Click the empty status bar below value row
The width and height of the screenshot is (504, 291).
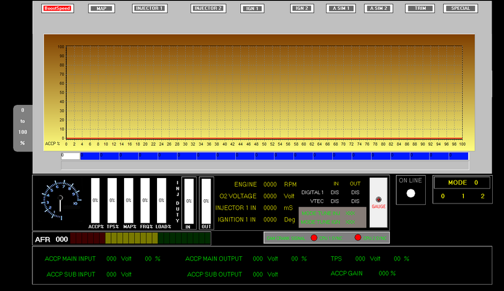click(265, 165)
